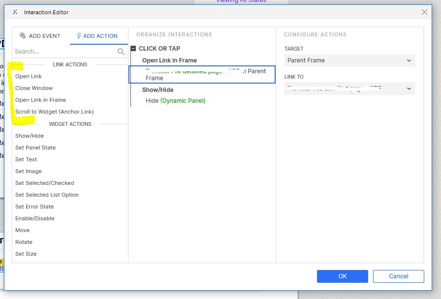
Task: Click the cursor icon beside ADD EVENT
Action: coord(22,35)
